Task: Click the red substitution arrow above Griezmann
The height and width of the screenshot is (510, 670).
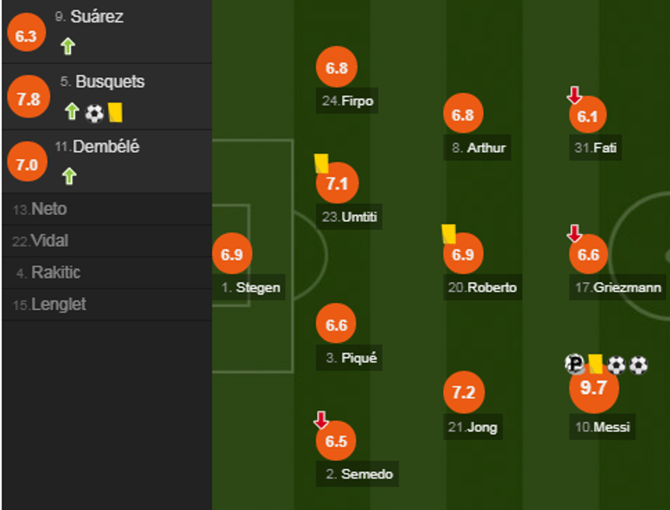Action: (574, 234)
